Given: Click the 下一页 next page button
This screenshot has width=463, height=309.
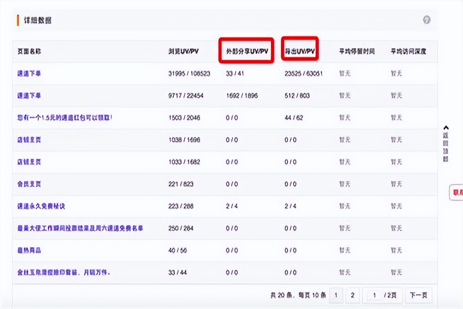Looking at the screenshot, I should click(x=419, y=295).
